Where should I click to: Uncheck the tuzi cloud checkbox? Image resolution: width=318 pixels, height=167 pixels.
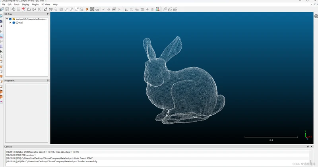(x=14, y=23)
